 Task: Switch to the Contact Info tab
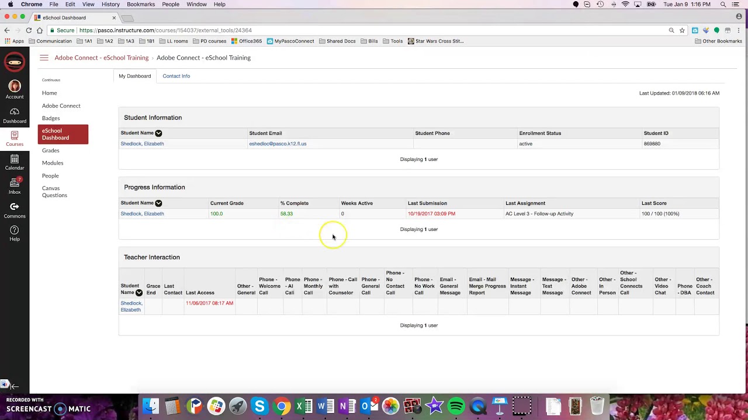(x=176, y=76)
